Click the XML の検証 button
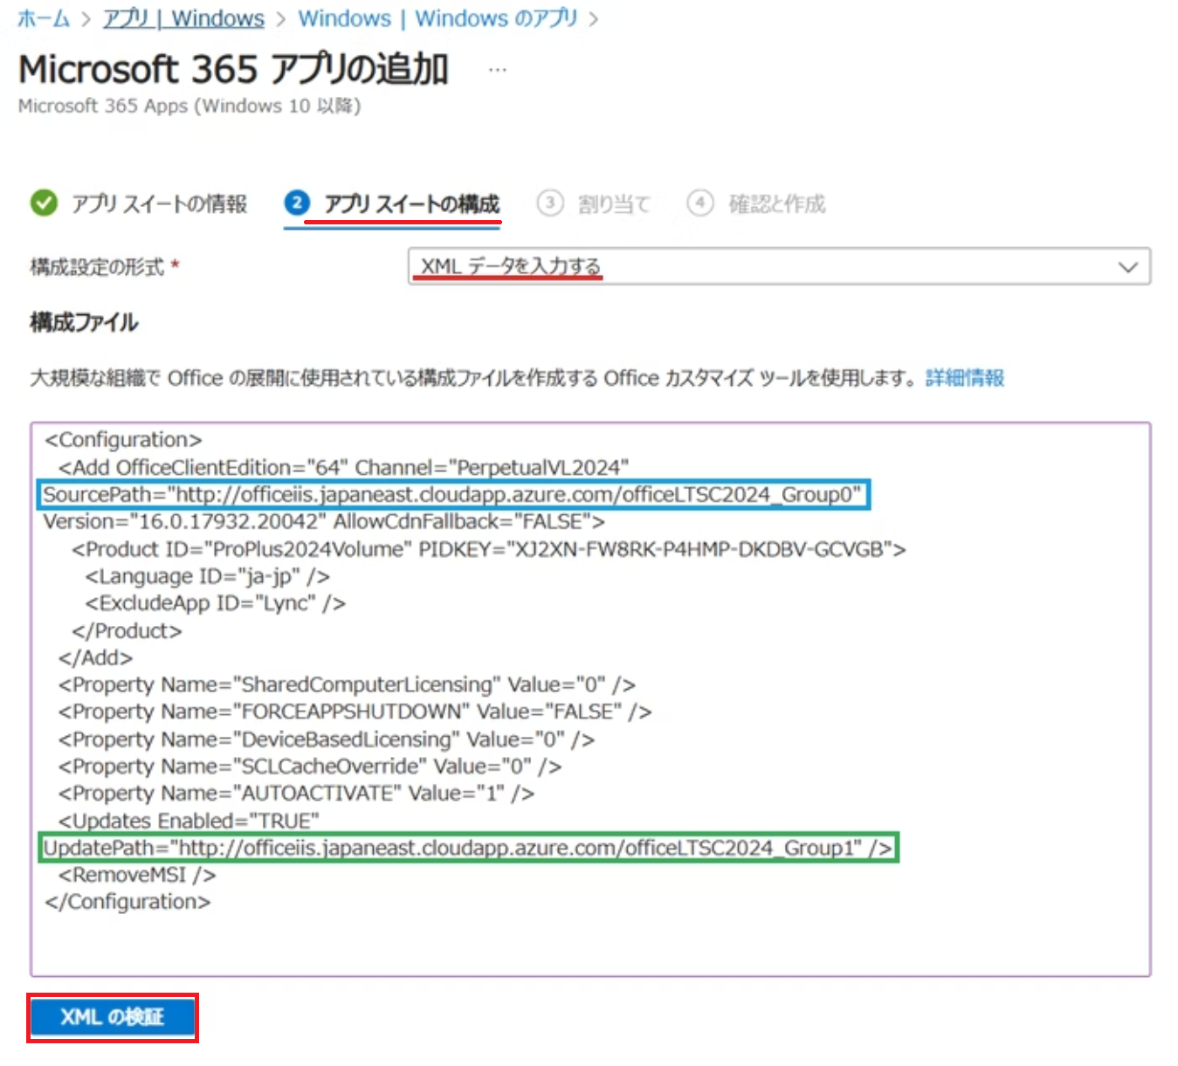The height and width of the screenshot is (1066, 1178). (x=113, y=1017)
